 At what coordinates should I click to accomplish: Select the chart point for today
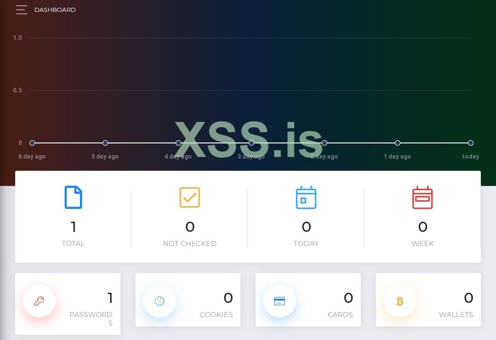[x=471, y=143]
